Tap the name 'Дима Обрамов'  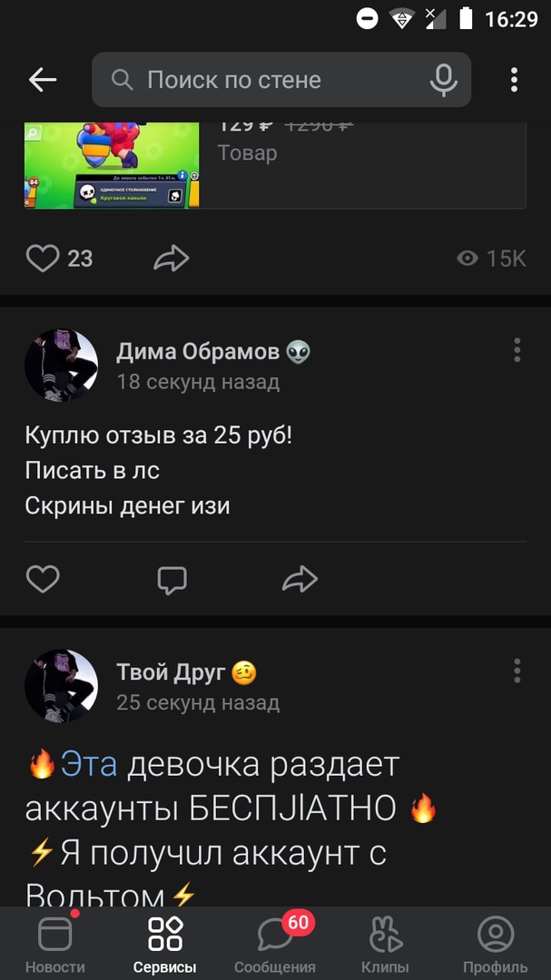(200, 352)
